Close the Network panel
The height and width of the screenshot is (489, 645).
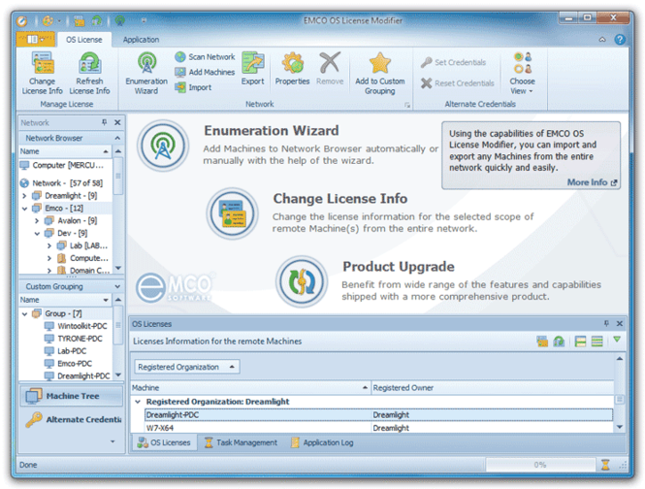coord(117,122)
